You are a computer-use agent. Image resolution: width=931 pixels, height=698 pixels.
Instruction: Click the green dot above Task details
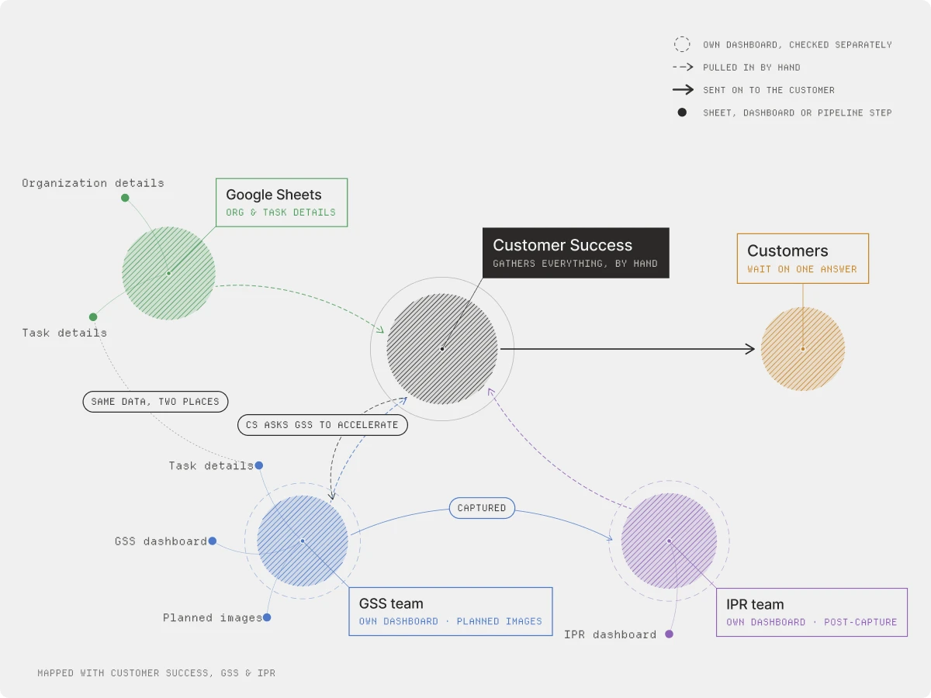(x=93, y=316)
